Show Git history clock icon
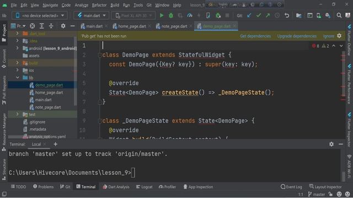Viewport: 353px width, 198px height. [277, 15]
